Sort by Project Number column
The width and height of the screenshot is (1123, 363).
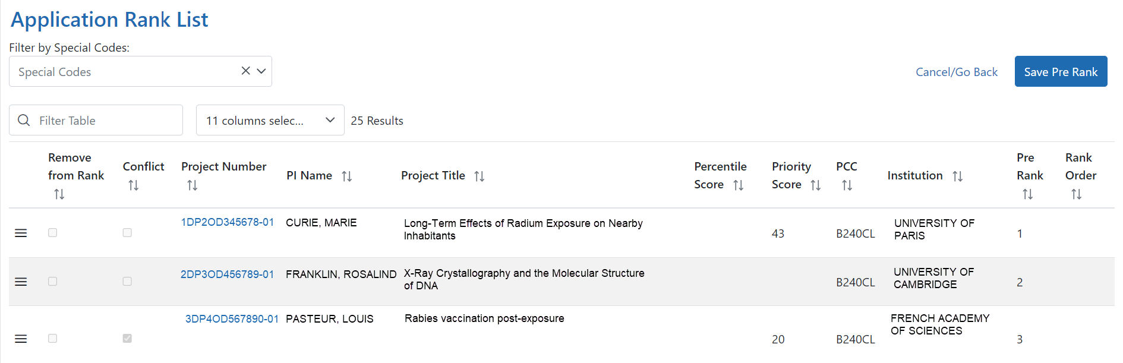(x=192, y=185)
